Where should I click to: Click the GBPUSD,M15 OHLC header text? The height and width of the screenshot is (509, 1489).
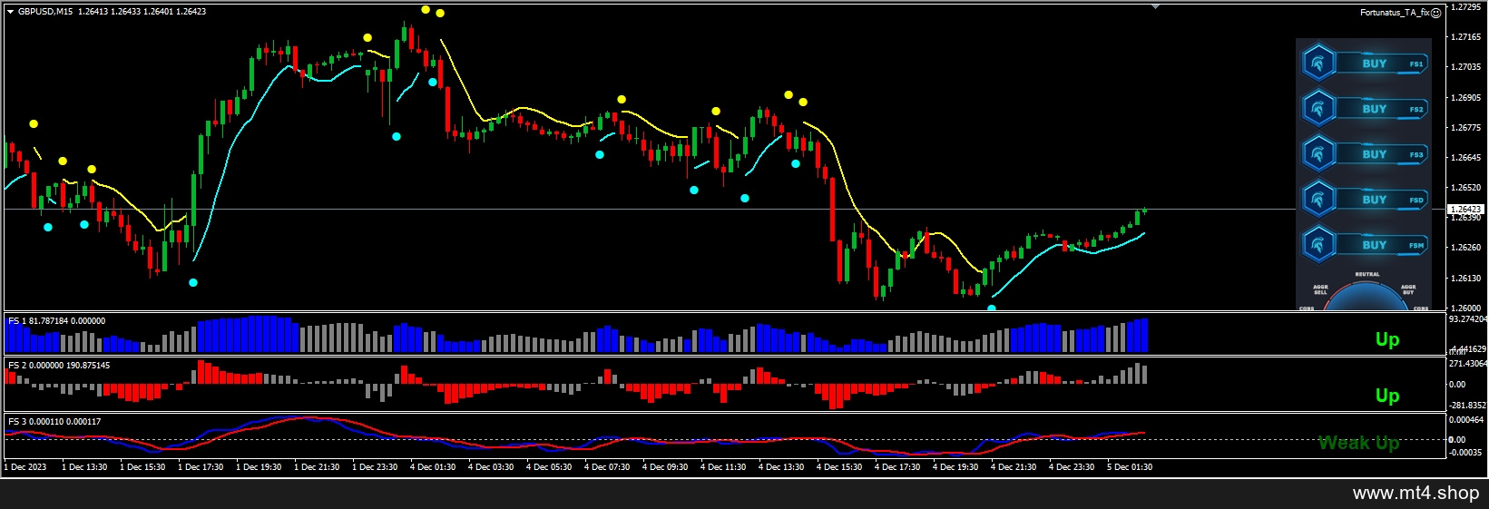coord(112,12)
